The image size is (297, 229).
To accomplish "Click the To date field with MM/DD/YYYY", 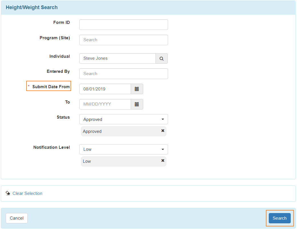I will (105, 104).
